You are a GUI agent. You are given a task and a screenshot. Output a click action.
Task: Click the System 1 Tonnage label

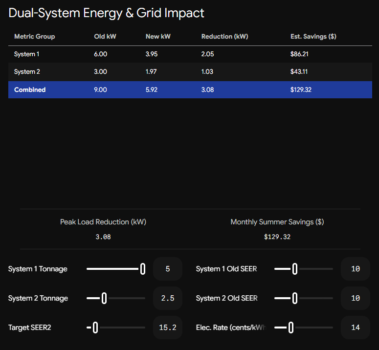click(38, 269)
